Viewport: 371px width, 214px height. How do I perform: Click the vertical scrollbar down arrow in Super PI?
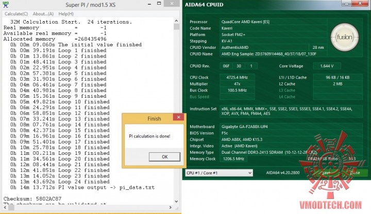click(x=177, y=202)
